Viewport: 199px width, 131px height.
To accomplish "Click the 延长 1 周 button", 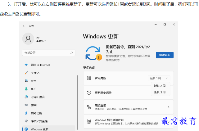I will tap(156, 78).
